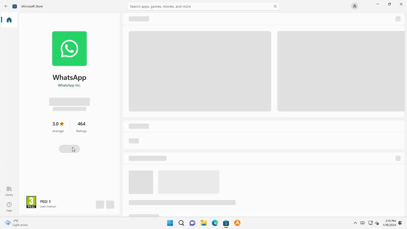The height and width of the screenshot is (229, 407).
Task: Open the Teams Chat taskbar icon
Action: tap(193, 223)
